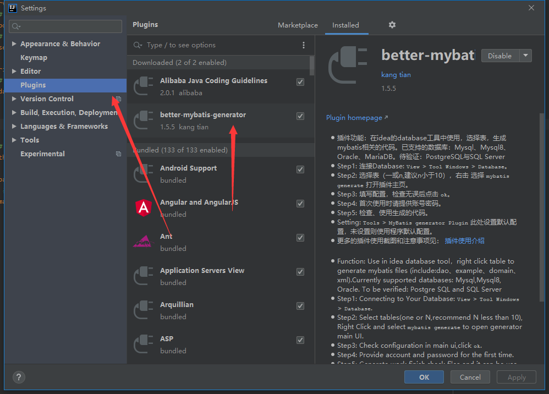Click the Disable plugin button
The height and width of the screenshot is (394, 549).
pos(500,56)
